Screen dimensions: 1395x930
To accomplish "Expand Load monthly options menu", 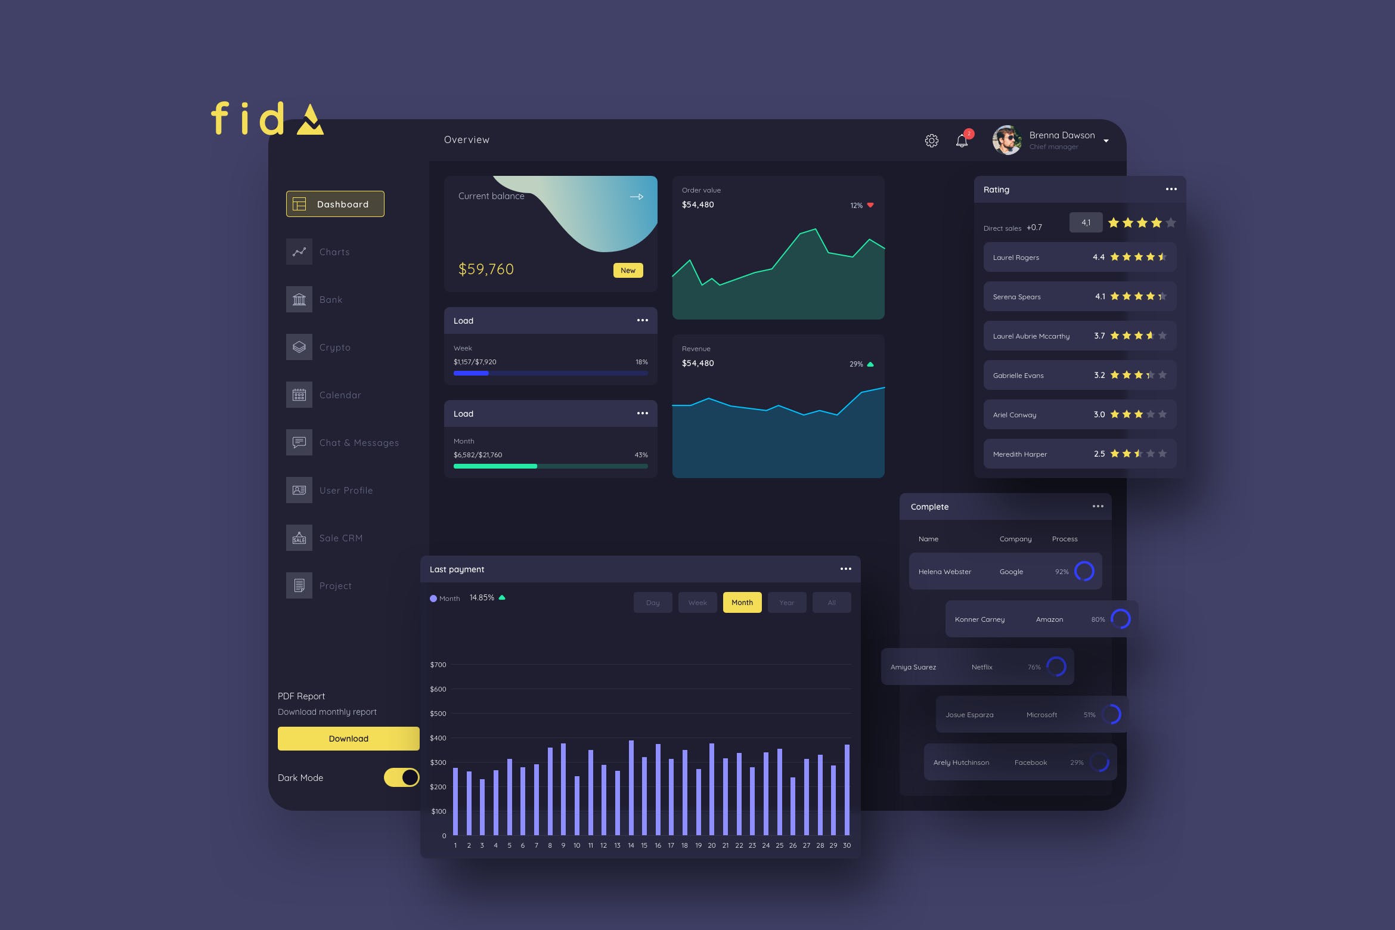I will (641, 412).
